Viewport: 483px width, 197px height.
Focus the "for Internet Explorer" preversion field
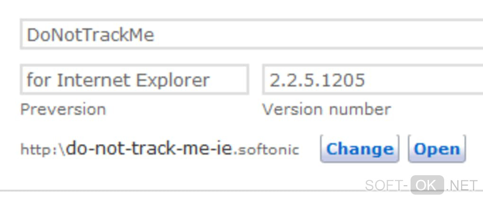pyautogui.click(x=134, y=80)
